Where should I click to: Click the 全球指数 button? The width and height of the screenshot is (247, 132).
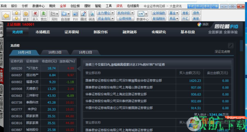159,13
